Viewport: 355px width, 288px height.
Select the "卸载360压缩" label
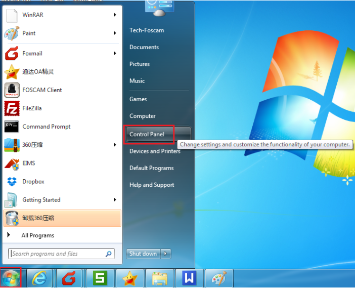click(x=38, y=218)
